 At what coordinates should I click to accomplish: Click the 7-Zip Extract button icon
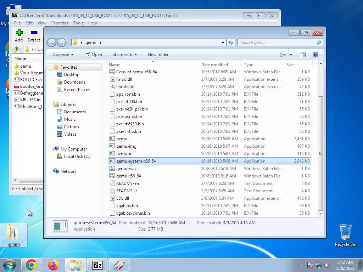pos(34,33)
